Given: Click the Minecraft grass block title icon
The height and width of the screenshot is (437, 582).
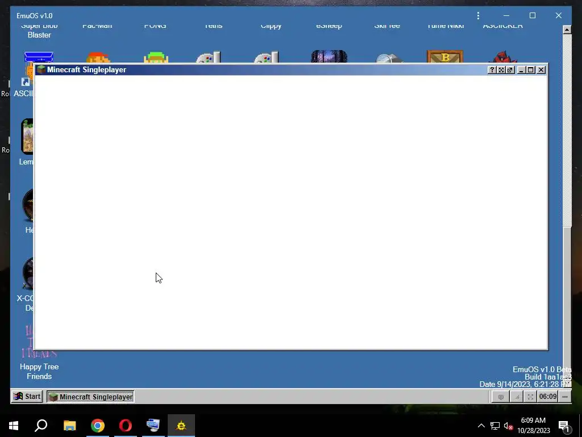Looking at the screenshot, I should point(41,69).
